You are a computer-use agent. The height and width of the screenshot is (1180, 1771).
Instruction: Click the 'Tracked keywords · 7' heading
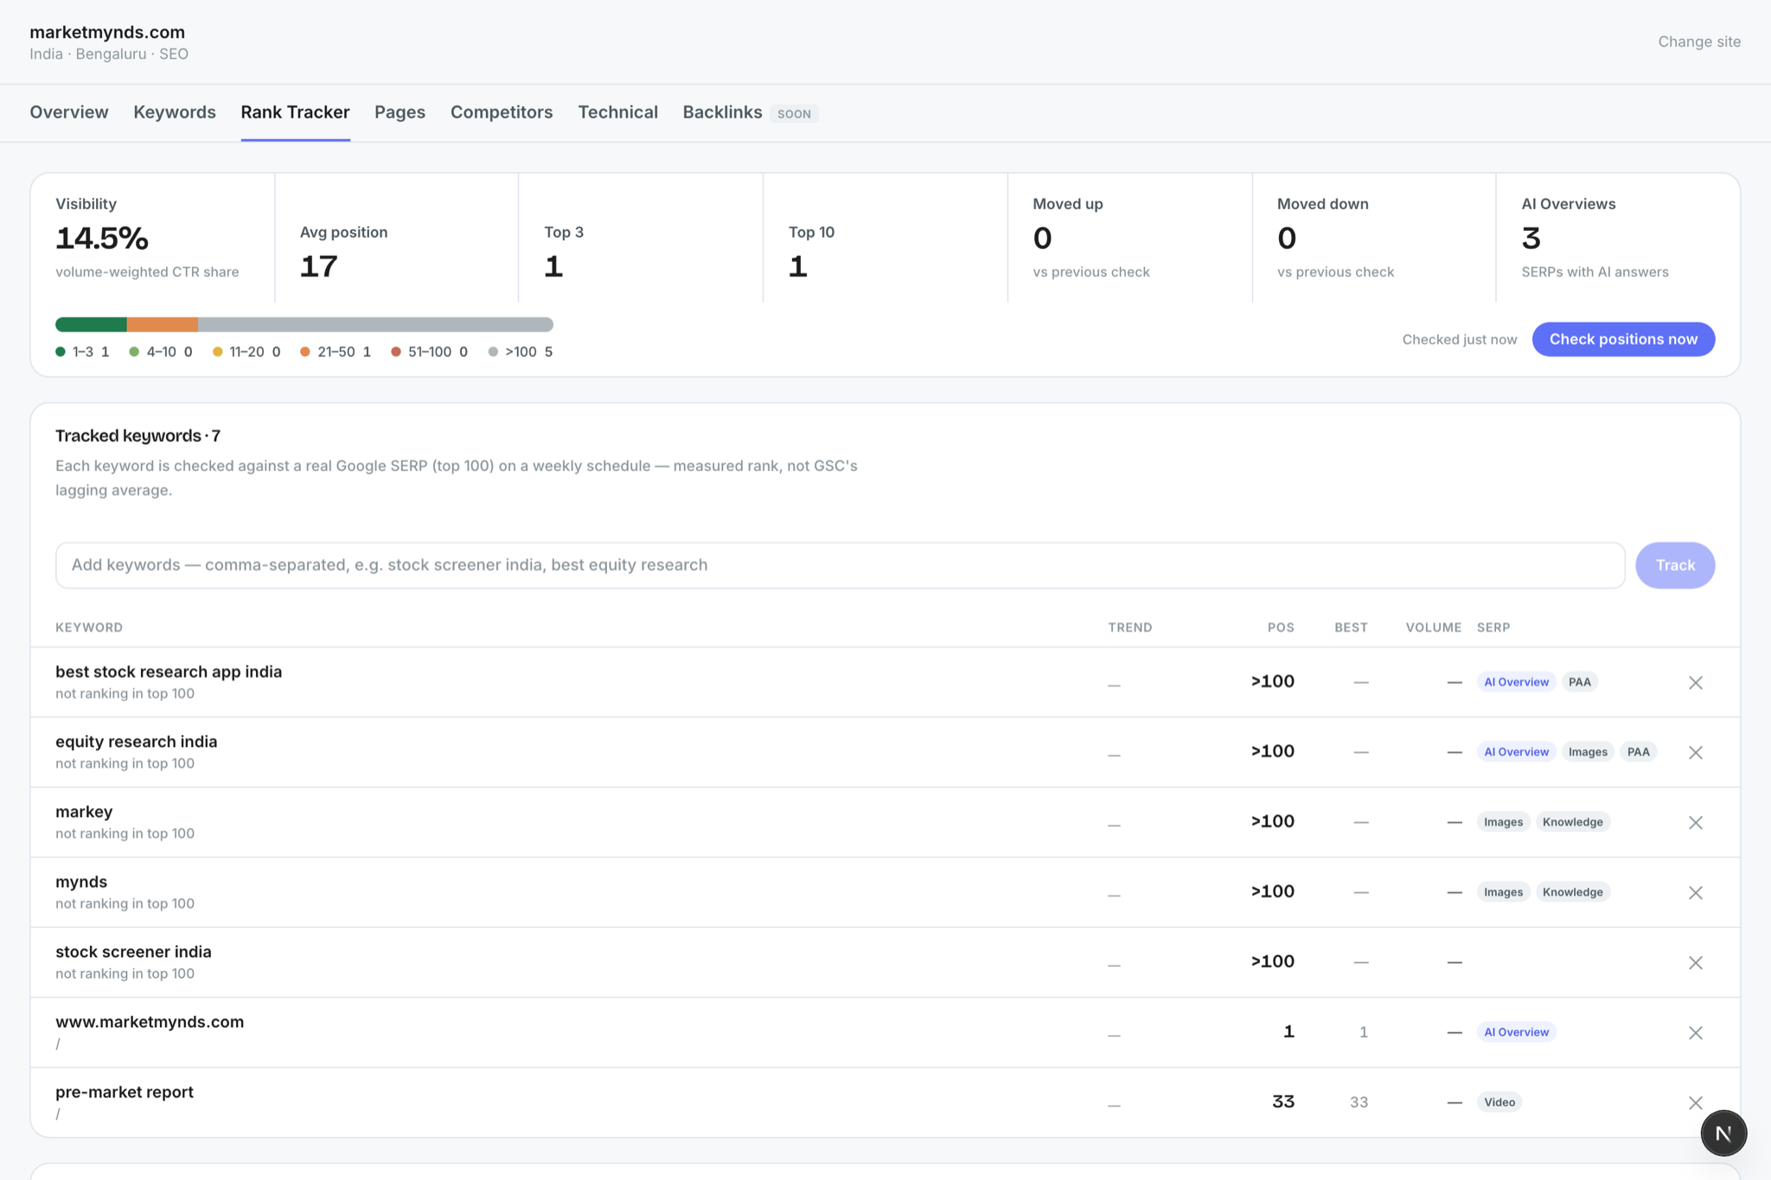(x=138, y=436)
